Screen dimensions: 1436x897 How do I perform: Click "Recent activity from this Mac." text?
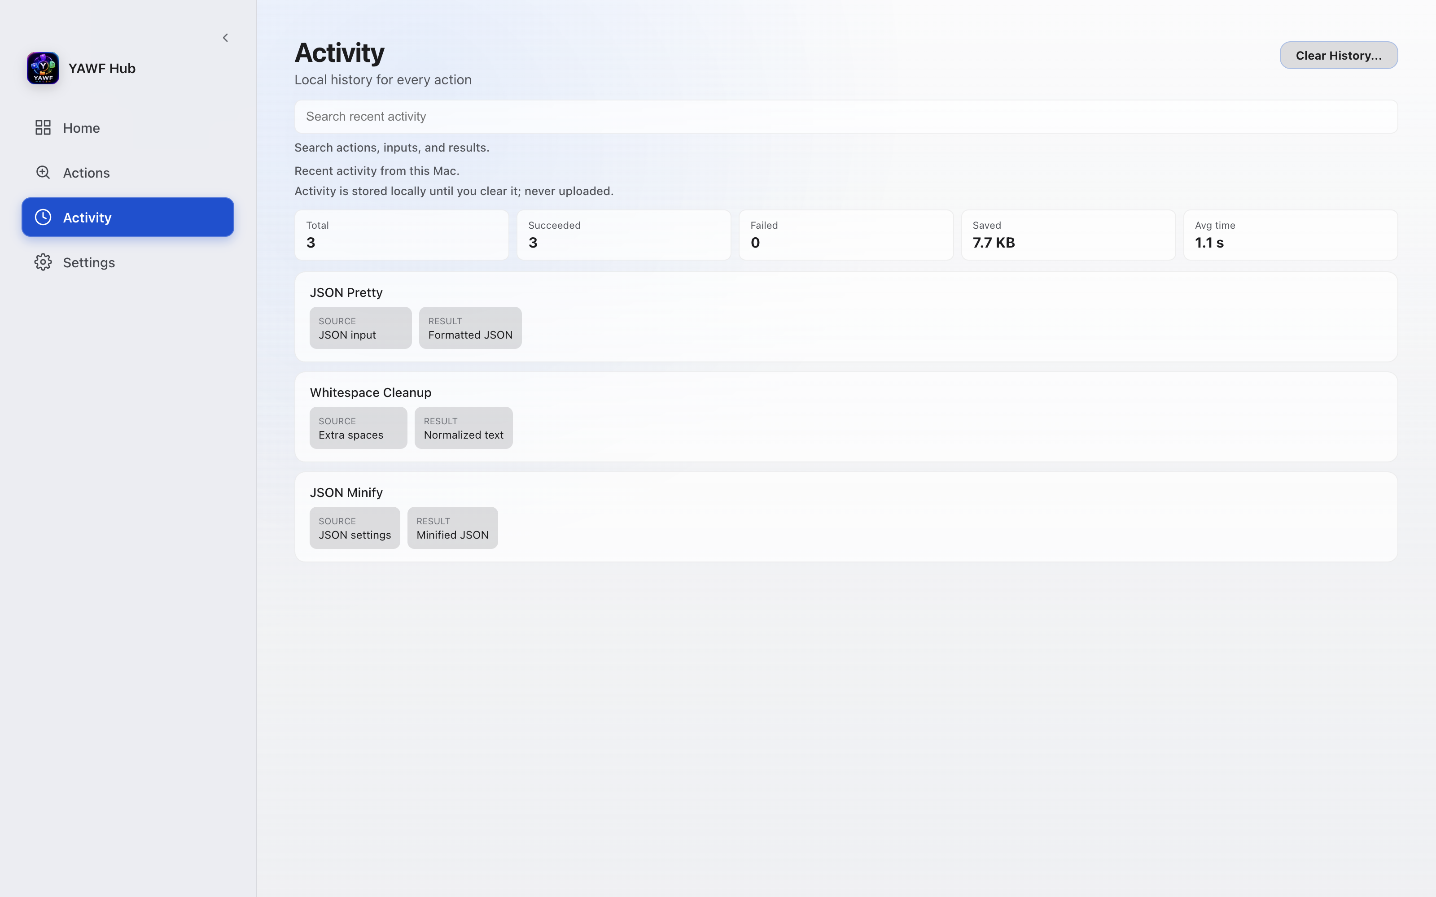[377, 171]
